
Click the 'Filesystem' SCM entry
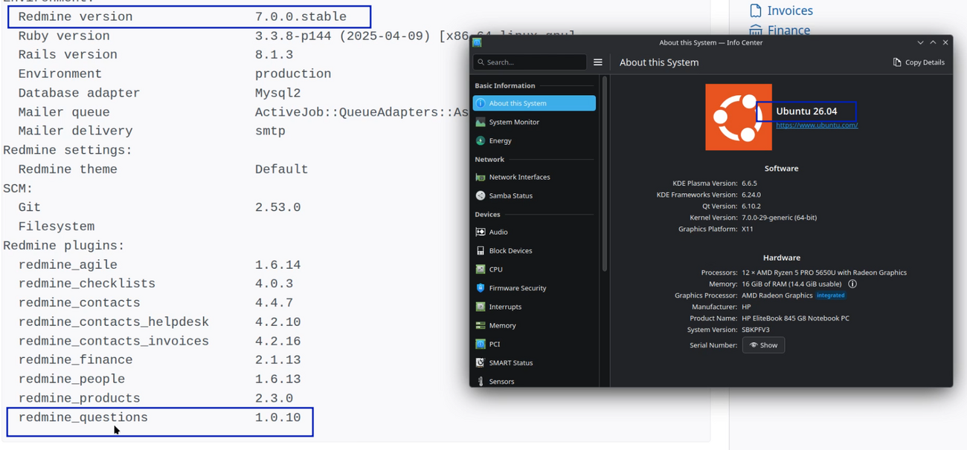pyautogui.click(x=56, y=226)
